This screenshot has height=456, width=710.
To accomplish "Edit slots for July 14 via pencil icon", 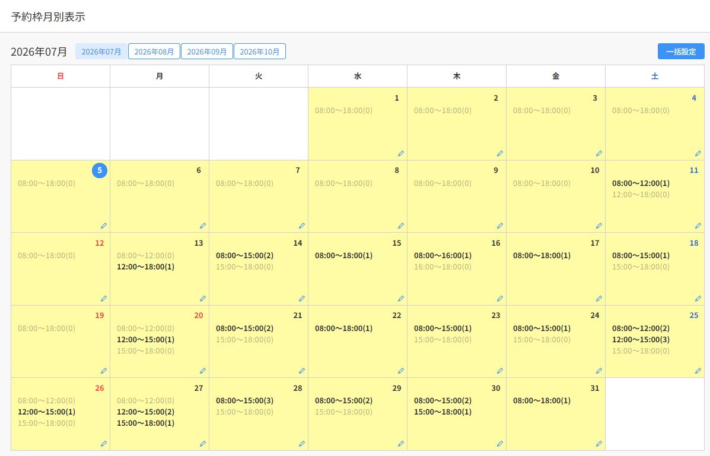I will coord(301,298).
